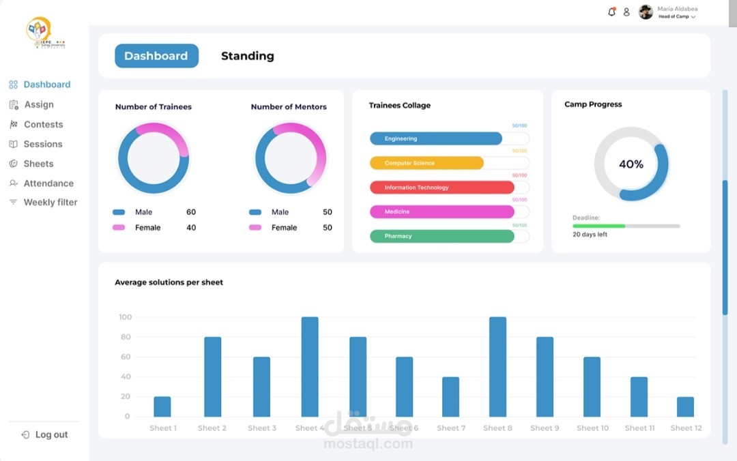Screen dimensions: 737x461
Task: Click the 'Camp Progress' heading
Action: click(593, 104)
